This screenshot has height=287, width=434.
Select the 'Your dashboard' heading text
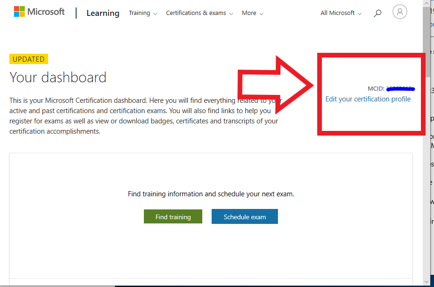[x=58, y=77]
